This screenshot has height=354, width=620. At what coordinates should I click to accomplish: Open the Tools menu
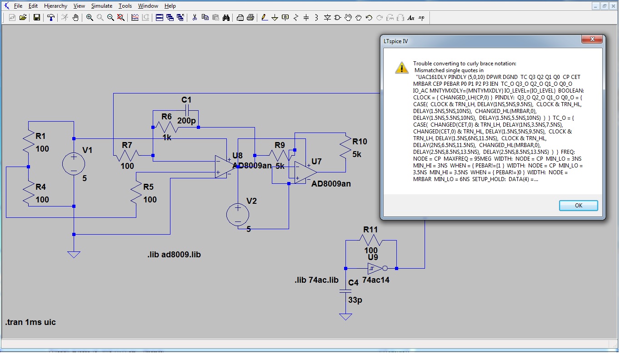[125, 6]
